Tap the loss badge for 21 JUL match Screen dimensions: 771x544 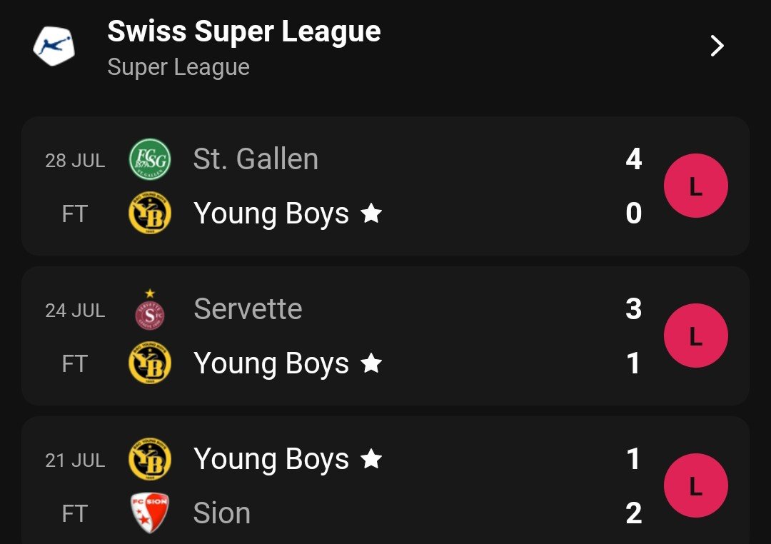(696, 485)
